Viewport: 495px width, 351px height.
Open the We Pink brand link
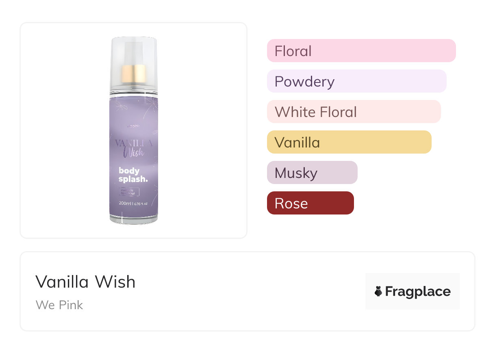pos(59,305)
